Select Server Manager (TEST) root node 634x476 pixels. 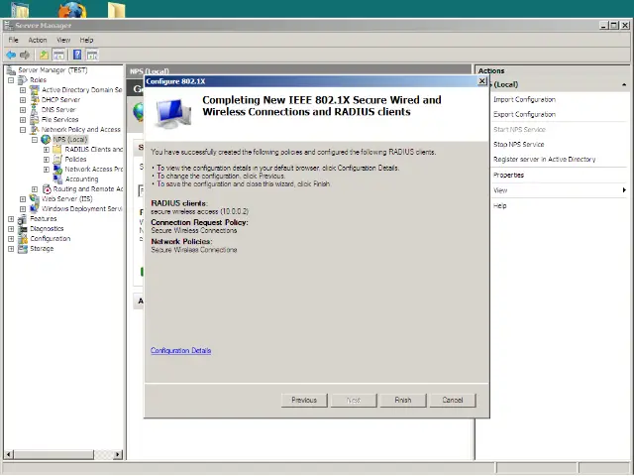tap(53, 70)
